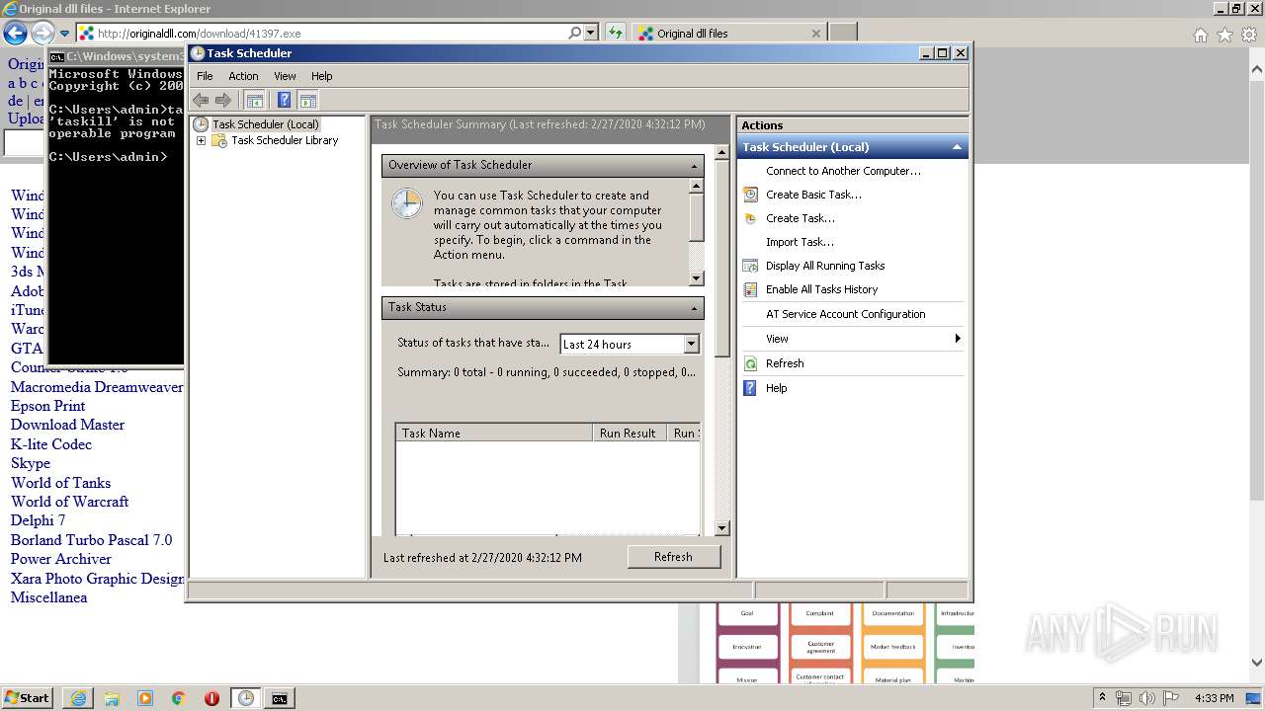Click Display All Running Tasks
The width and height of the screenshot is (1265, 711).
click(x=825, y=266)
